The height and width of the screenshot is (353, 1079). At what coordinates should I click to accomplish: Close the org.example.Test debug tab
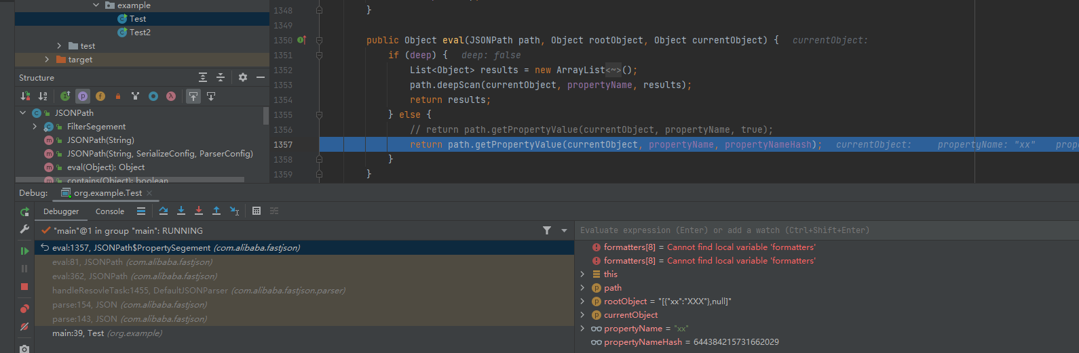pos(149,193)
